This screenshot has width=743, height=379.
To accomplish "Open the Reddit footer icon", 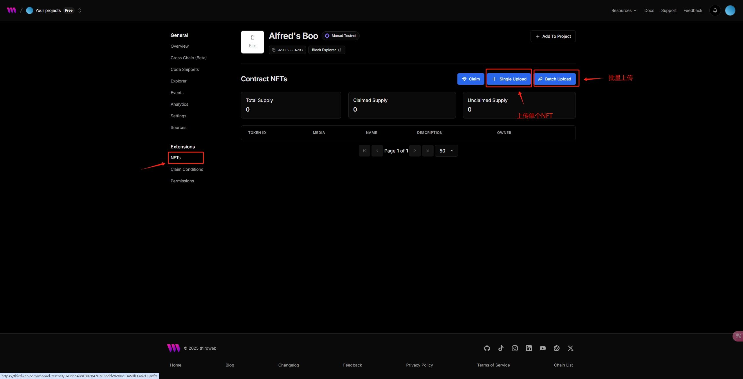I will click(x=556, y=348).
